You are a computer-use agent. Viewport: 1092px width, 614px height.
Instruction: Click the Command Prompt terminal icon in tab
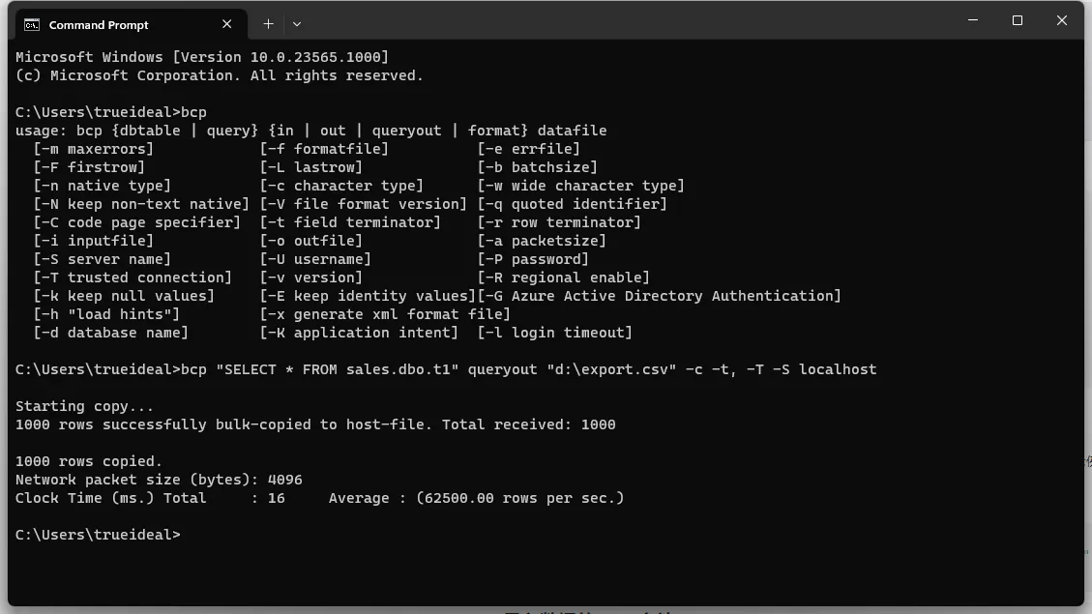[32, 24]
